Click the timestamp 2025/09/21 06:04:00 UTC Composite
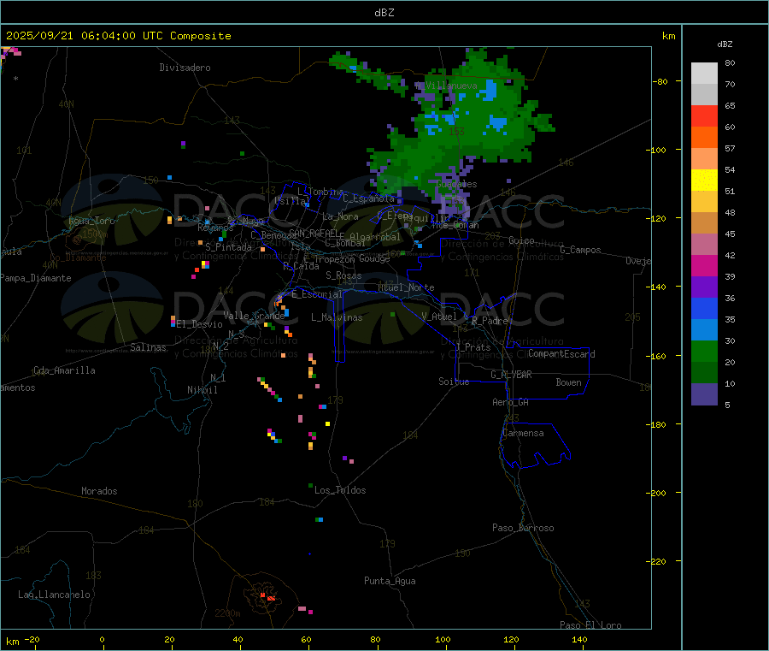 tap(118, 36)
